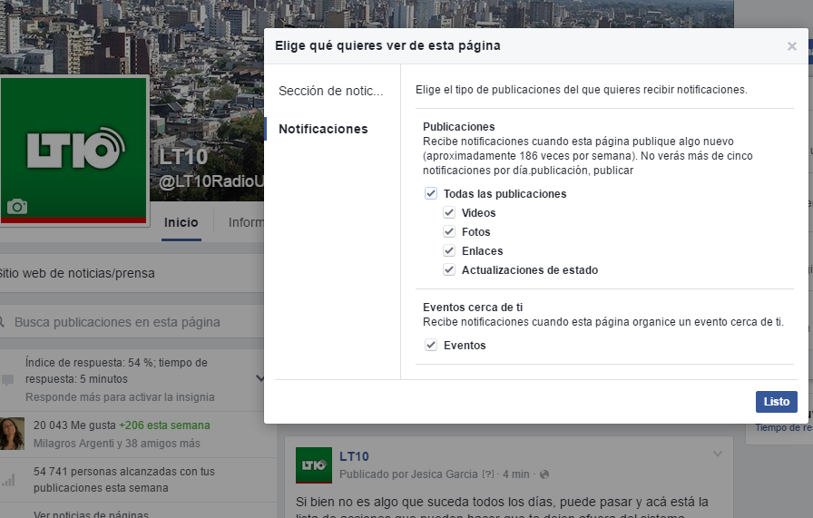Click the response rate message icon
This screenshot has width=813, height=518.
tap(8, 379)
